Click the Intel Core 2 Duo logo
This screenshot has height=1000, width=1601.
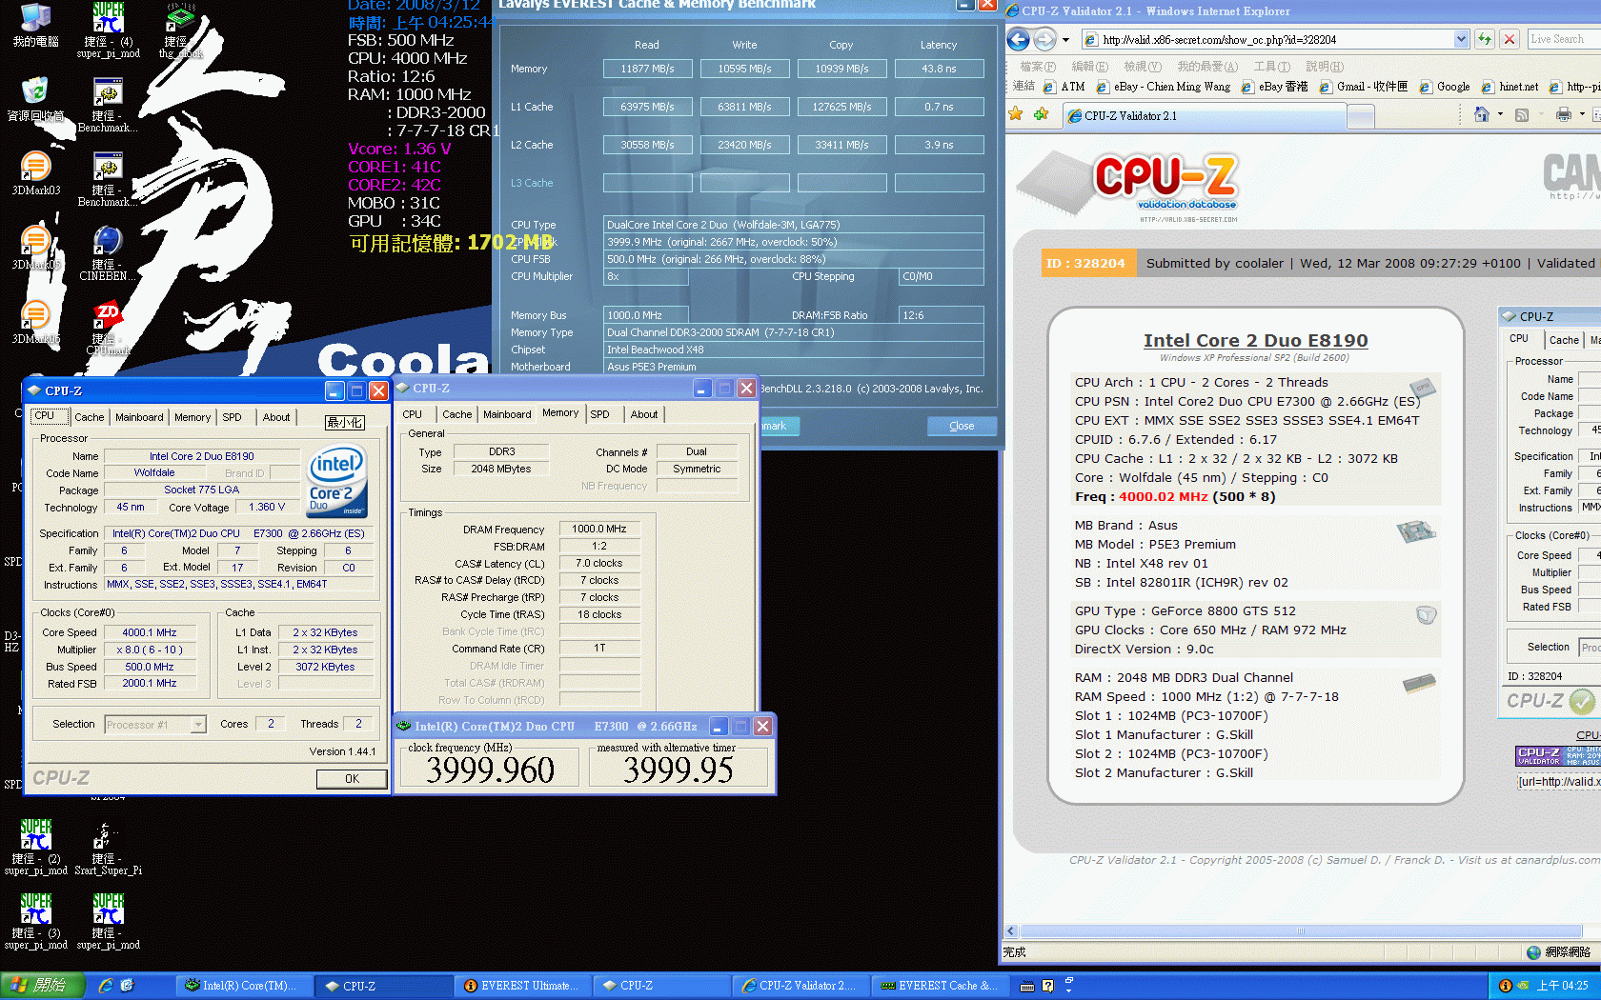click(x=336, y=481)
